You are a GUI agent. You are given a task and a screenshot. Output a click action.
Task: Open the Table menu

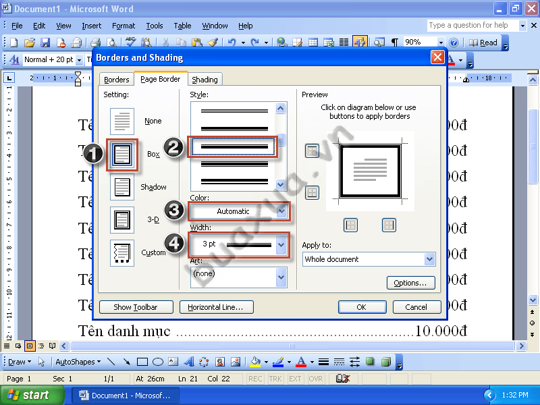coord(182,26)
